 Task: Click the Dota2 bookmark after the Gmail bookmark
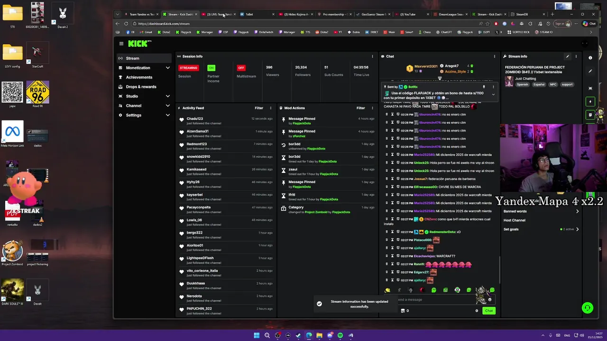point(164,32)
